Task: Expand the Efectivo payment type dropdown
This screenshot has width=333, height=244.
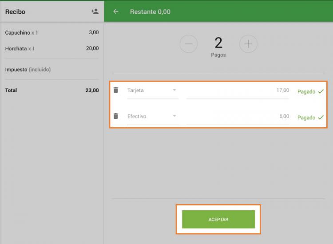Action: click(x=153, y=117)
